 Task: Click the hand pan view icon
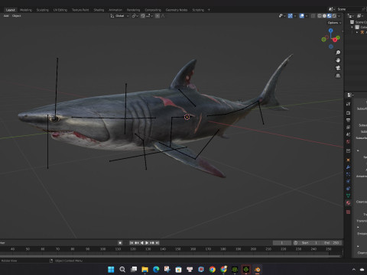(338, 60)
